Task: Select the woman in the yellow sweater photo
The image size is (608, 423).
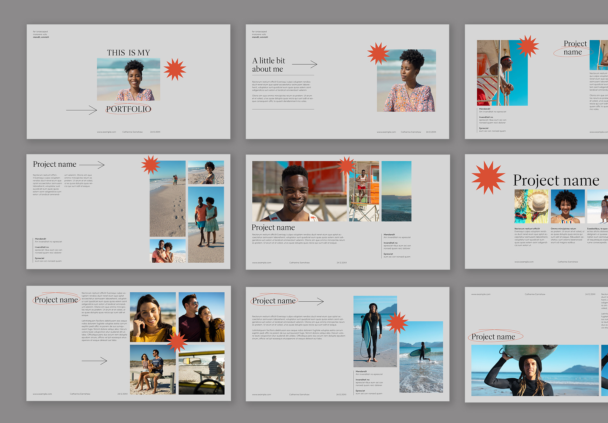Action: coord(153,317)
